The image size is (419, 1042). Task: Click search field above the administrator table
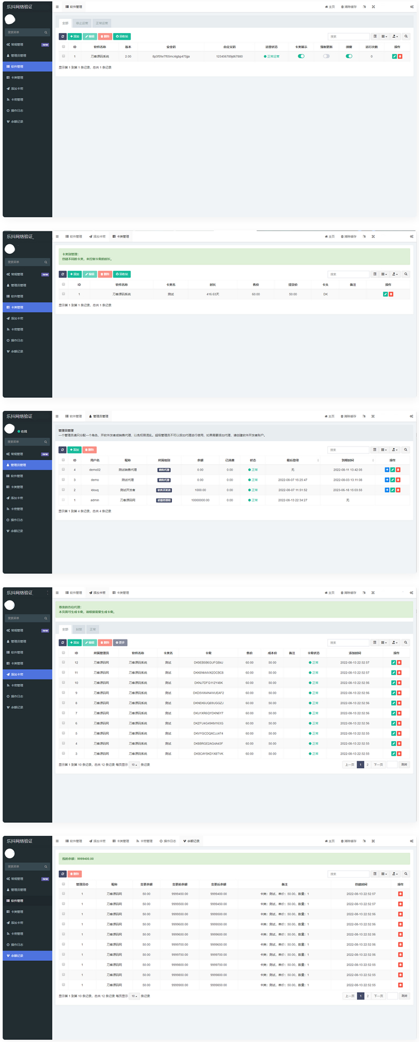(348, 450)
